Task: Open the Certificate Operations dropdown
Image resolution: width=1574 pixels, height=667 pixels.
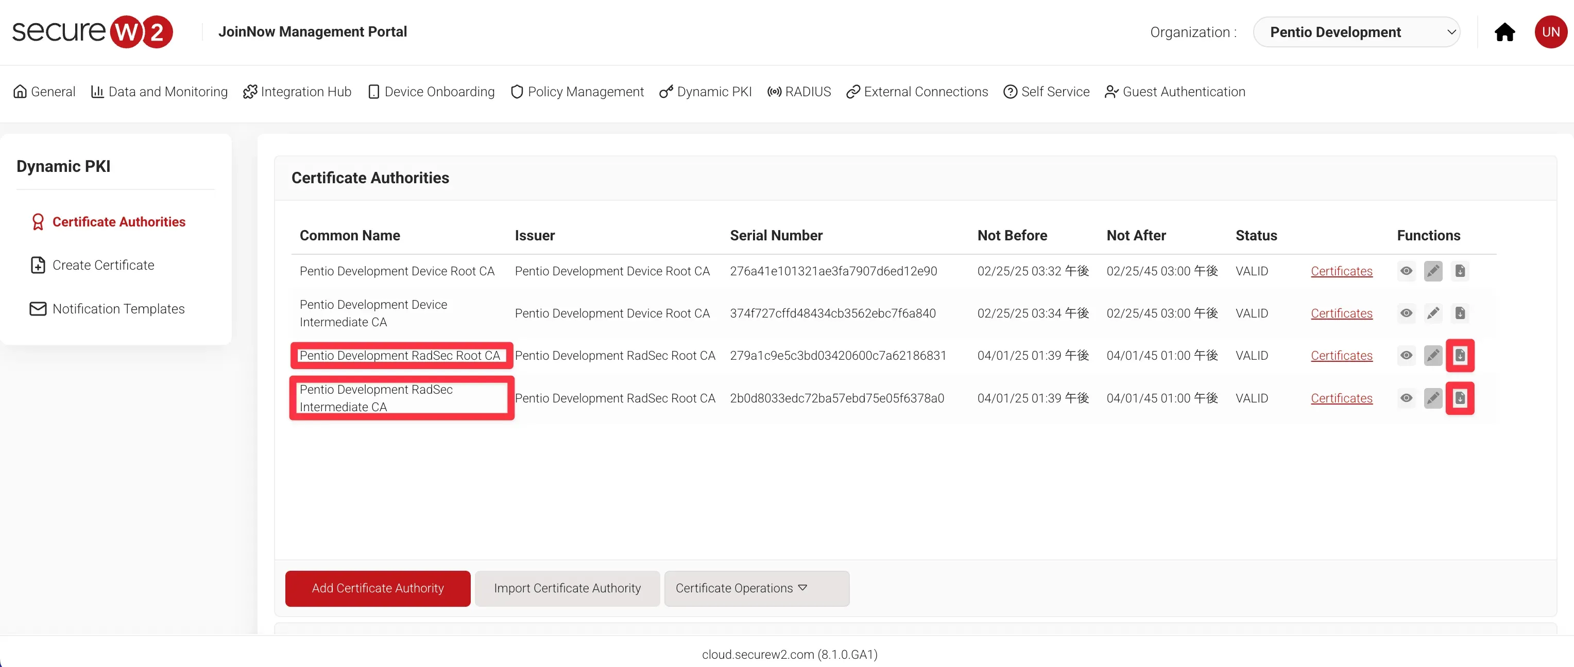Action: tap(756, 588)
